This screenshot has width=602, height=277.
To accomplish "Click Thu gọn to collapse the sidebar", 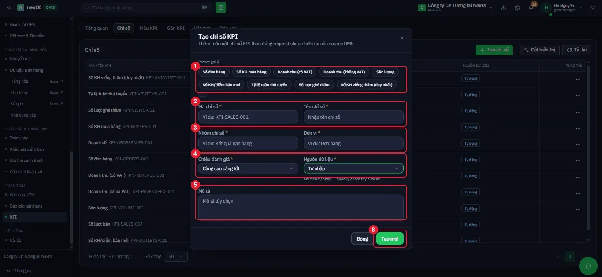I will pos(19,270).
